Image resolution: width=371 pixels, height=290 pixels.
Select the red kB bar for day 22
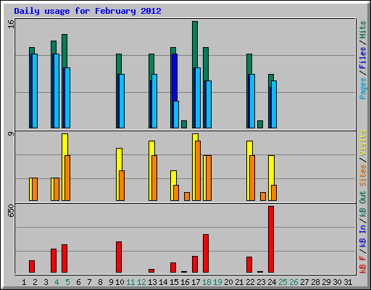click(249, 265)
